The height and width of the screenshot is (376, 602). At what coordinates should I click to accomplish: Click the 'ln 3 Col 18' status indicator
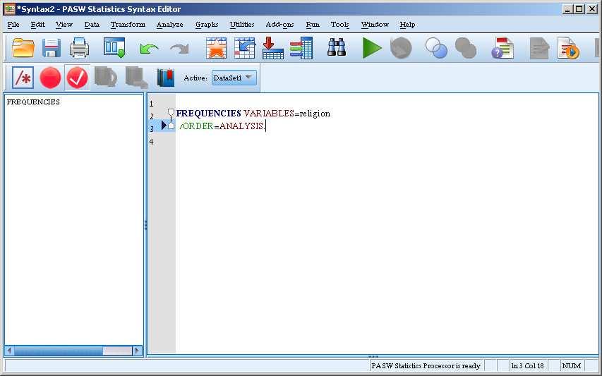click(x=527, y=366)
